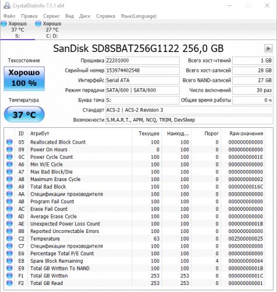
Task: Open the Язык(Language) menu
Action: [x=139, y=16]
